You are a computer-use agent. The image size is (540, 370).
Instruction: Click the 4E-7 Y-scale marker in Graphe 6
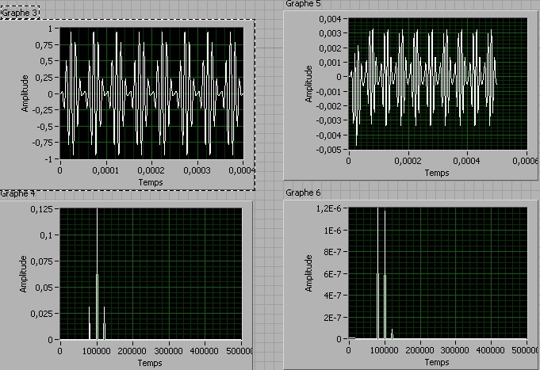tap(332, 296)
